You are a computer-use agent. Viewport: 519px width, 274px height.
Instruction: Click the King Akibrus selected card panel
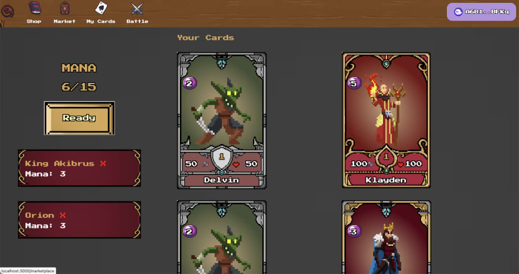coord(80,168)
